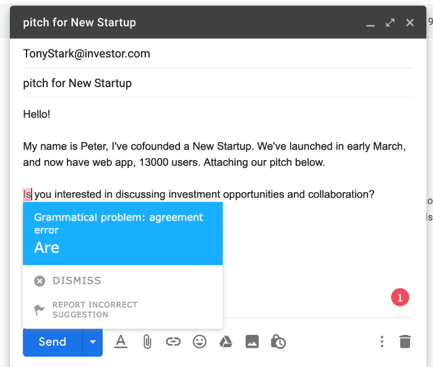
Task: Minimize the compose window
Action: (x=371, y=23)
